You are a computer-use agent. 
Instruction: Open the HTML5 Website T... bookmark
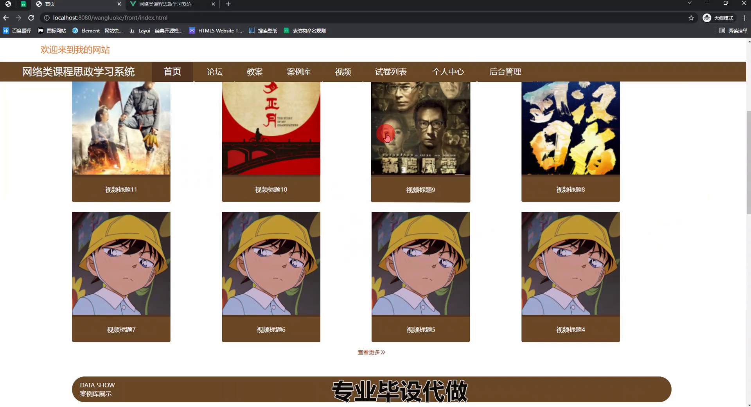[x=216, y=31]
